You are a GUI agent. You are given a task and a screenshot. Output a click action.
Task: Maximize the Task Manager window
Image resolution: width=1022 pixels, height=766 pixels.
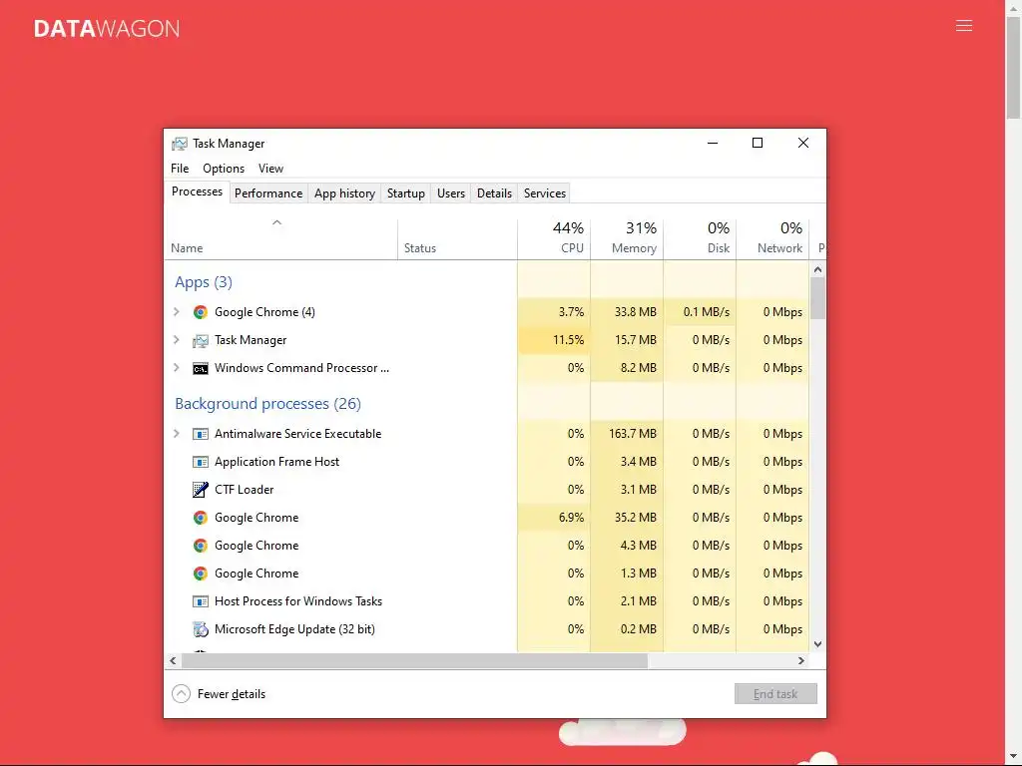click(758, 143)
